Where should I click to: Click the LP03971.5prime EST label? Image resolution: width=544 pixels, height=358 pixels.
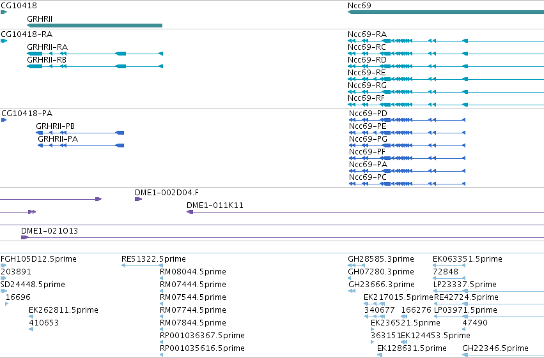pos(465,311)
